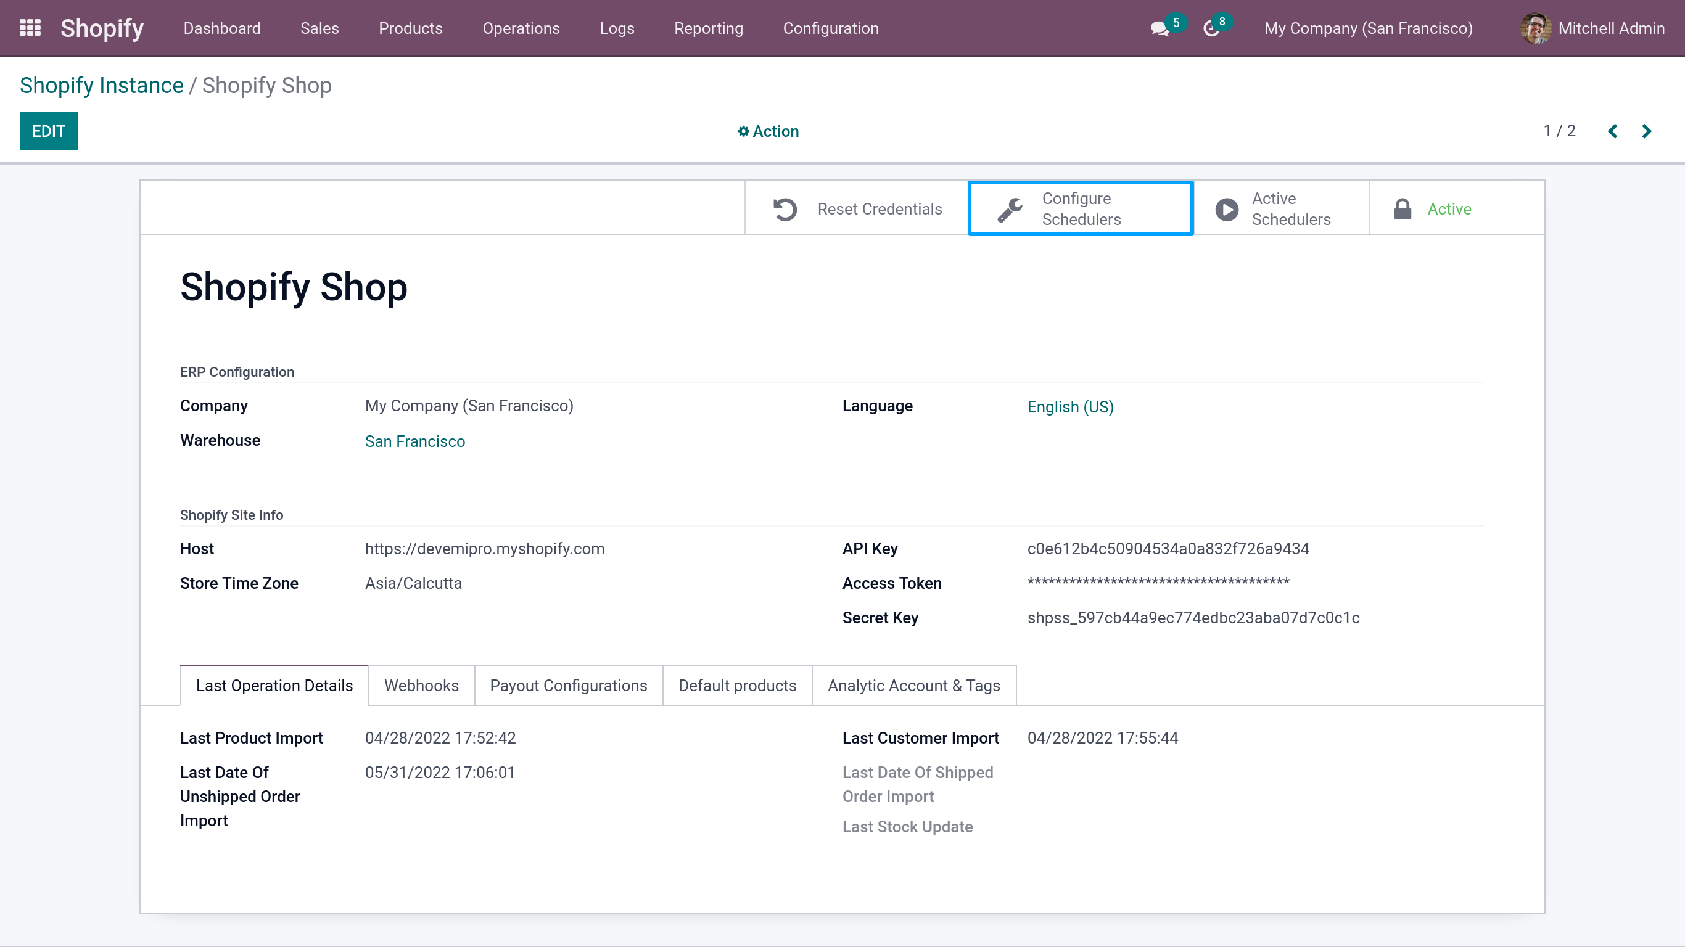
Task: Click Last Date Of Shipped Order Import label
Action: click(918, 784)
